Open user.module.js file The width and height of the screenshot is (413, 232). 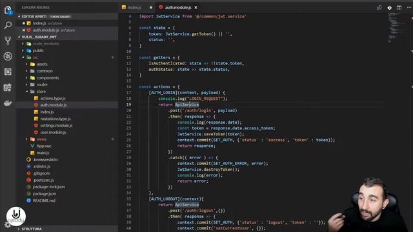click(x=53, y=132)
